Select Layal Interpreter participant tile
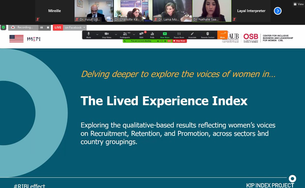The width and height of the screenshot is (305, 188). point(251,11)
